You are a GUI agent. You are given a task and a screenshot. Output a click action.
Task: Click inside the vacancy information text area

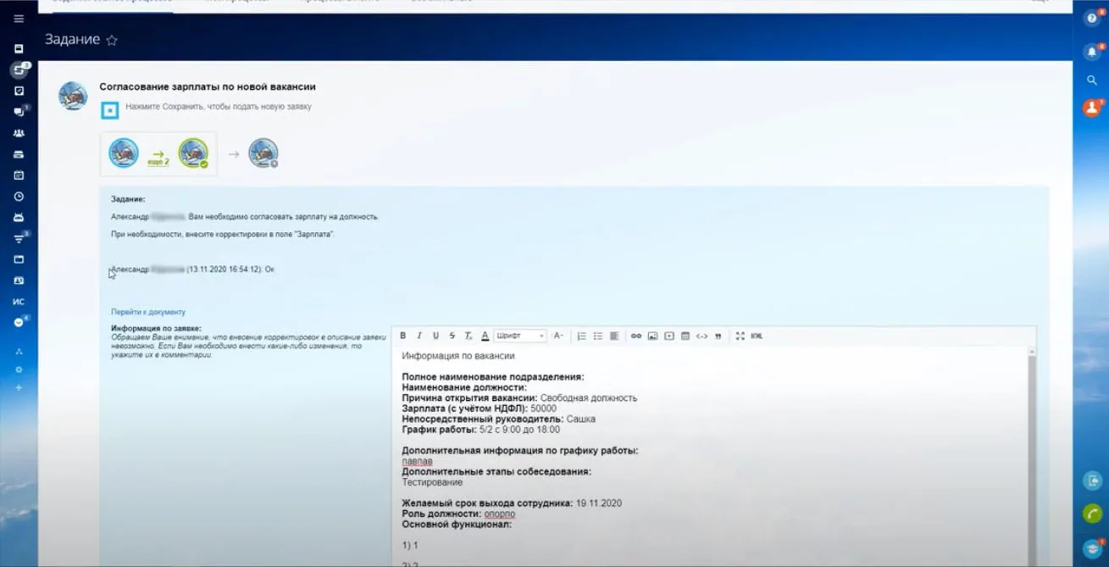pyautogui.click(x=710, y=458)
